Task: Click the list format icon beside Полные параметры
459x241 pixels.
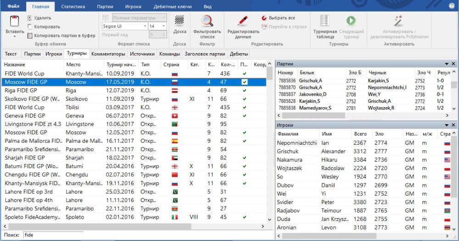Action: click(106, 18)
